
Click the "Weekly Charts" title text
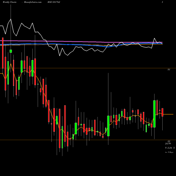[x=10, y=2]
